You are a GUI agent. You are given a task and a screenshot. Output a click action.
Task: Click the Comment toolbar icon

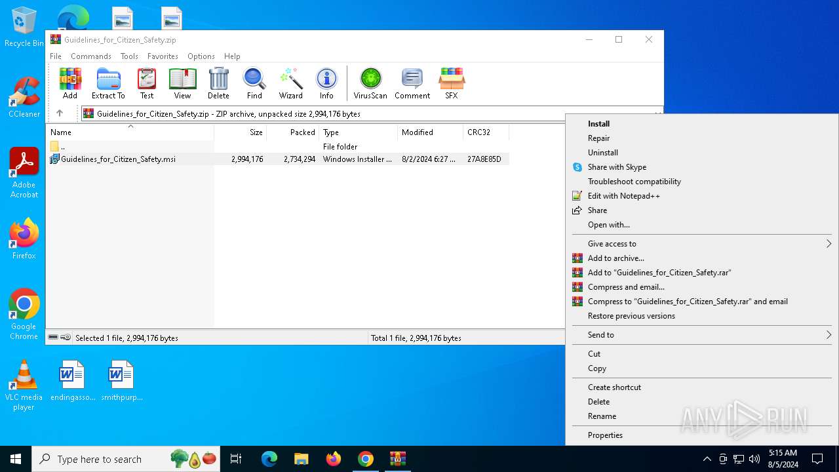point(412,84)
